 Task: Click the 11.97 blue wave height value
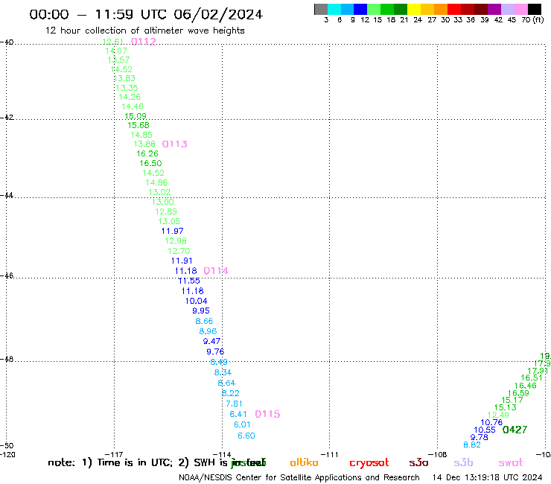pyautogui.click(x=172, y=231)
